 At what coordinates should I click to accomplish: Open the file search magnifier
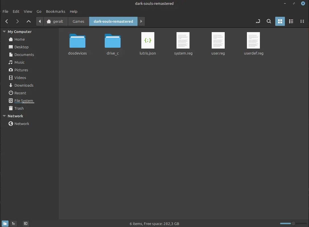[x=269, y=21]
